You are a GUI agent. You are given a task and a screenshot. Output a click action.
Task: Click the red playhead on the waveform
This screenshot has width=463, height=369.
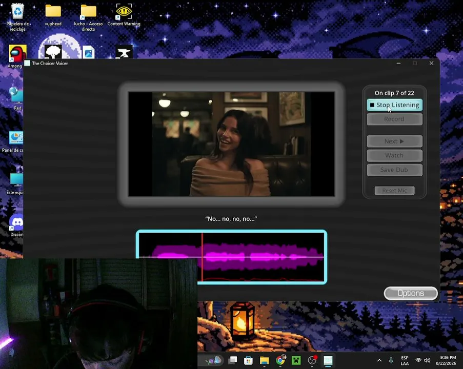(202, 257)
